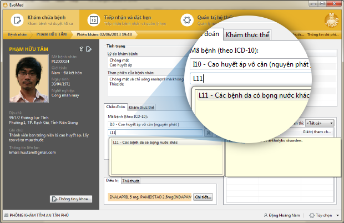The height and width of the screenshot is (223, 344).
Task: Click the Tình trạng section label
Action: (115, 46)
